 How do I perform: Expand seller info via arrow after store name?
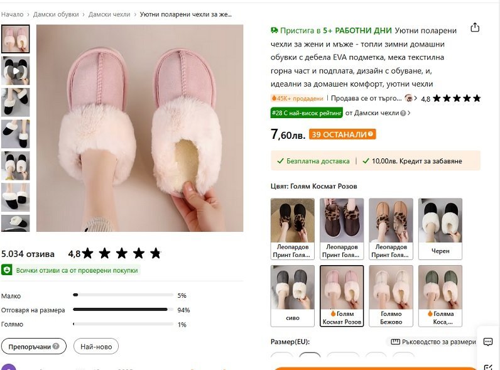point(416,98)
